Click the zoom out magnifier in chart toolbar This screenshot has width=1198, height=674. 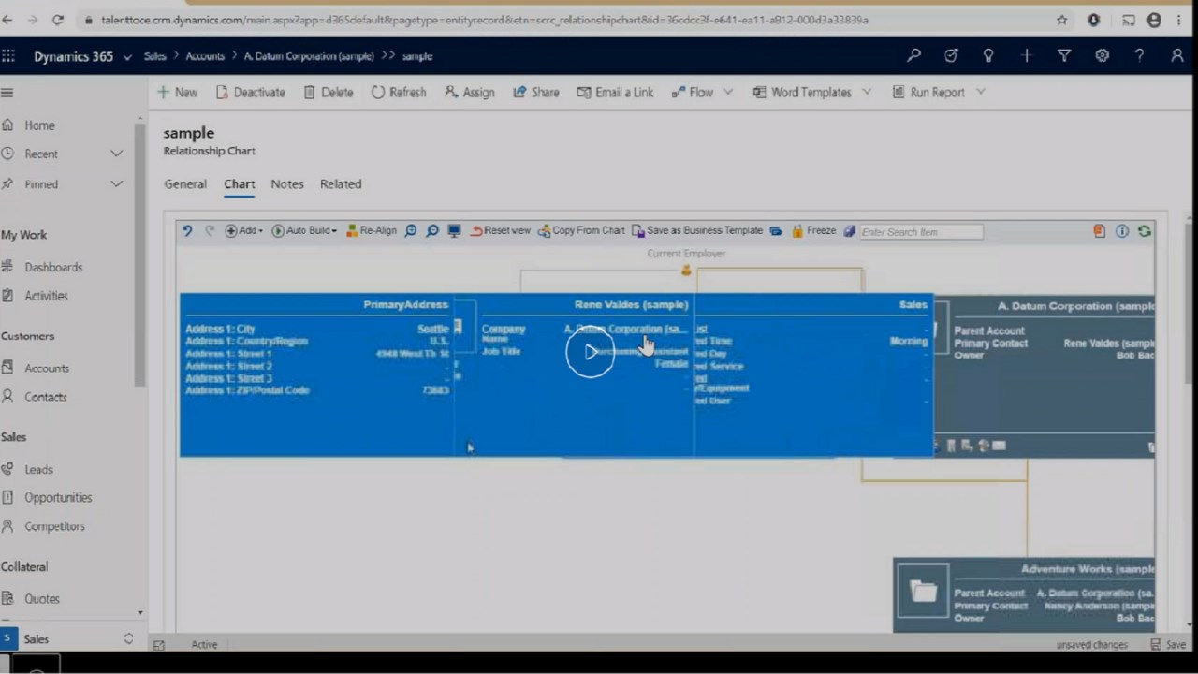tap(432, 230)
